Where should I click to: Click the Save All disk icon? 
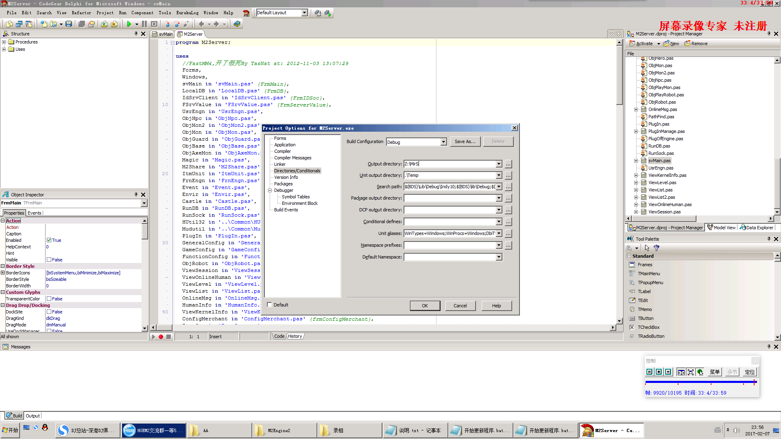(x=69, y=24)
